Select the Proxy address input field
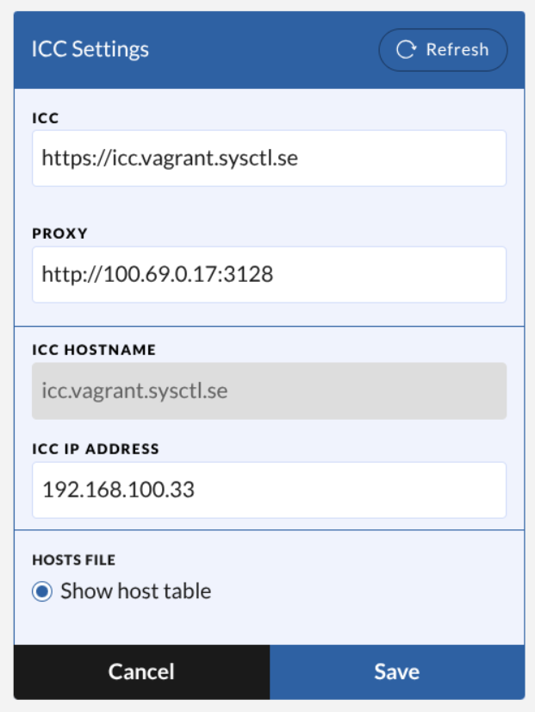 click(269, 274)
